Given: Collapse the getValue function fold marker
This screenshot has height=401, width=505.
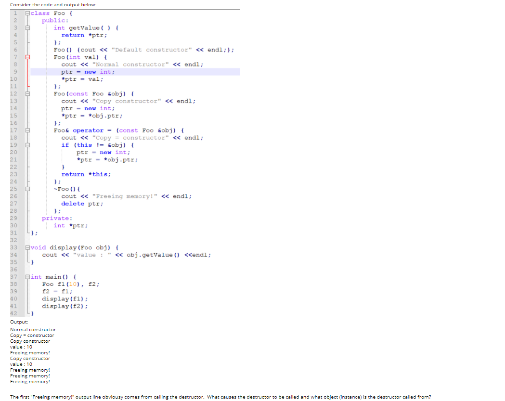Looking at the screenshot, I should [x=27, y=27].
